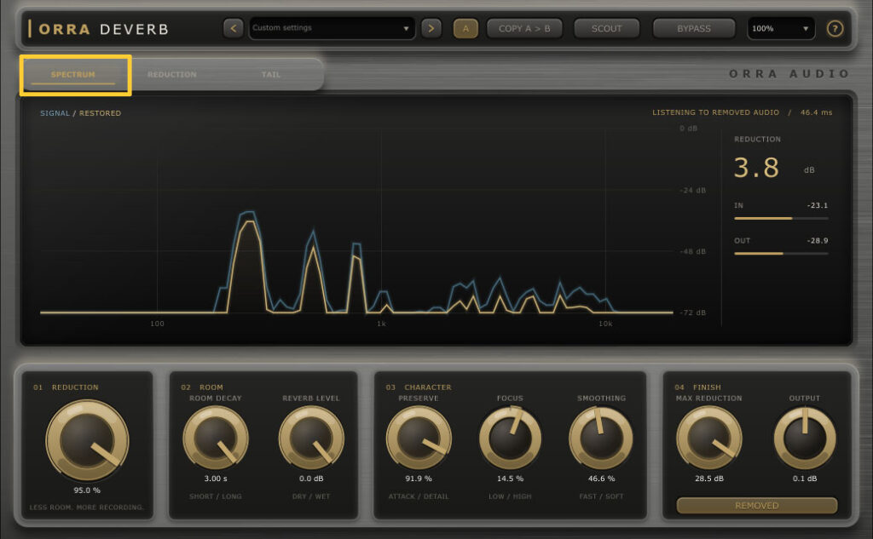Viewport: 873px width, 539px height.
Task: Click the LISTENING TO REMOVED AUDIO status text
Action: click(715, 112)
